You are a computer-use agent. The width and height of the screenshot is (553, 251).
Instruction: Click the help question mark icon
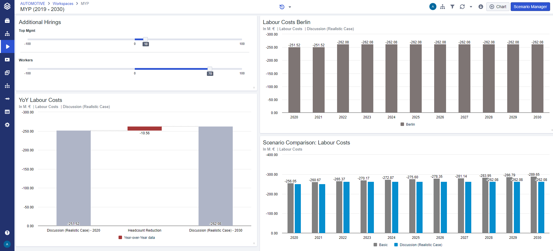pyautogui.click(x=7, y=233)
